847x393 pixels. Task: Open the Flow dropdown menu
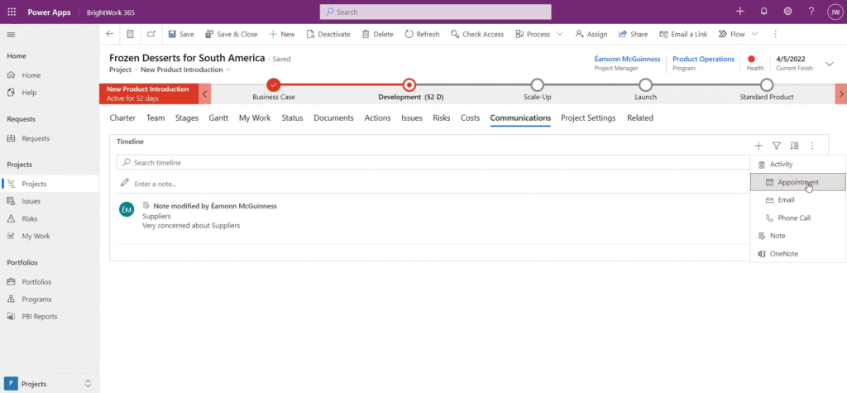pyautogui.click(x=754, y=34)
